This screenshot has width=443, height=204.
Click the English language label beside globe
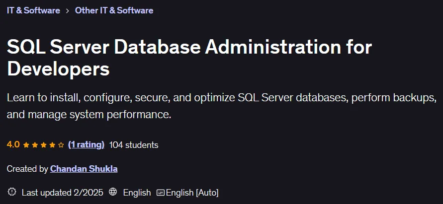tap(137, 193)
